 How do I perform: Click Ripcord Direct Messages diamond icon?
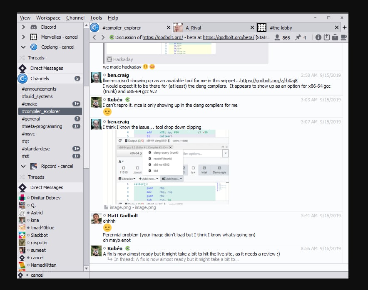click(x=22, y=187)
